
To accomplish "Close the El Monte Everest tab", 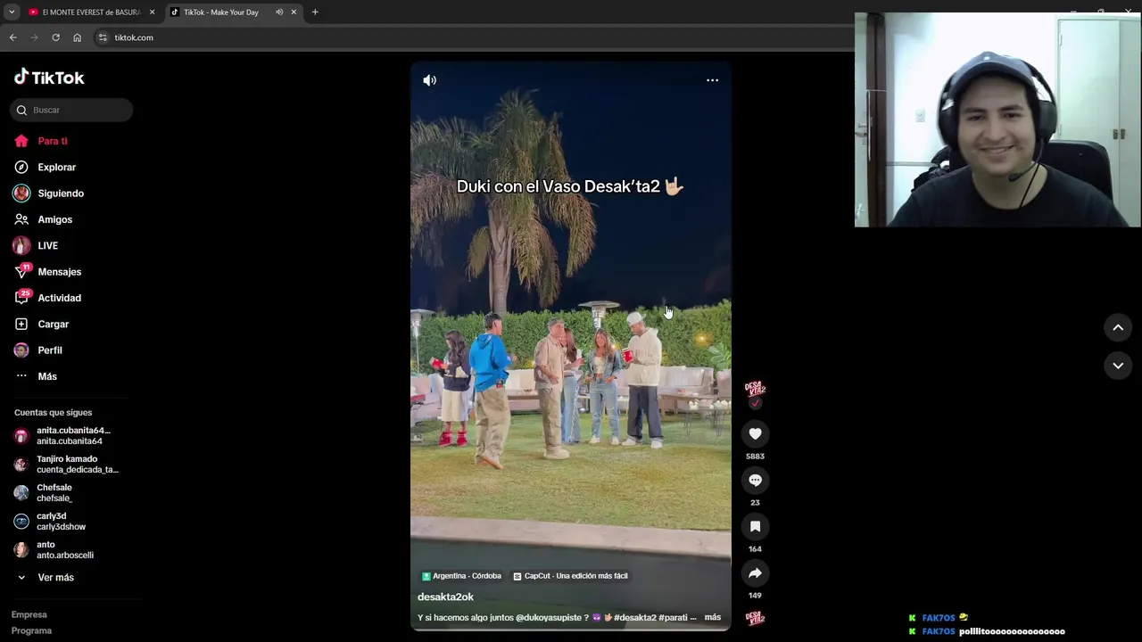I will pyautogui.click(x=152, y=12).
